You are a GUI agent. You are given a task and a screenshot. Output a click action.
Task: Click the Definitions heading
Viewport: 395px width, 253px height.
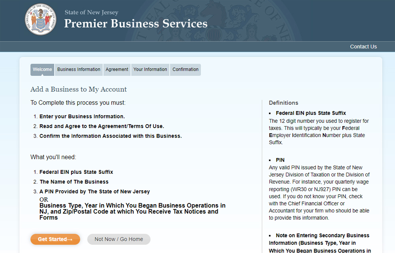[x=283, y=103]
